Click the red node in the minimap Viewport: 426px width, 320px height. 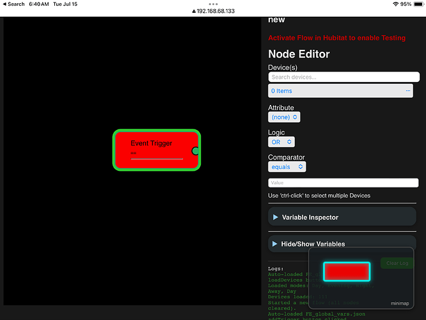tap(347, 271)
